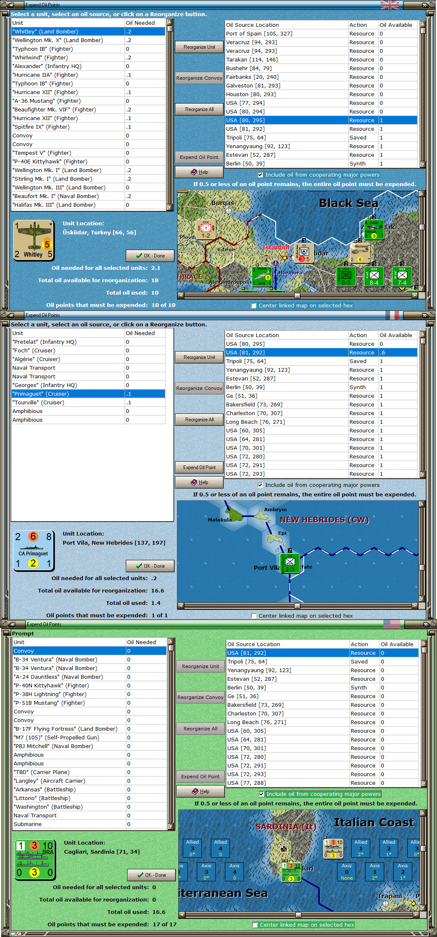Confirm with OK - Done in French window
437x937 pixels.
(x=150, y=566)
